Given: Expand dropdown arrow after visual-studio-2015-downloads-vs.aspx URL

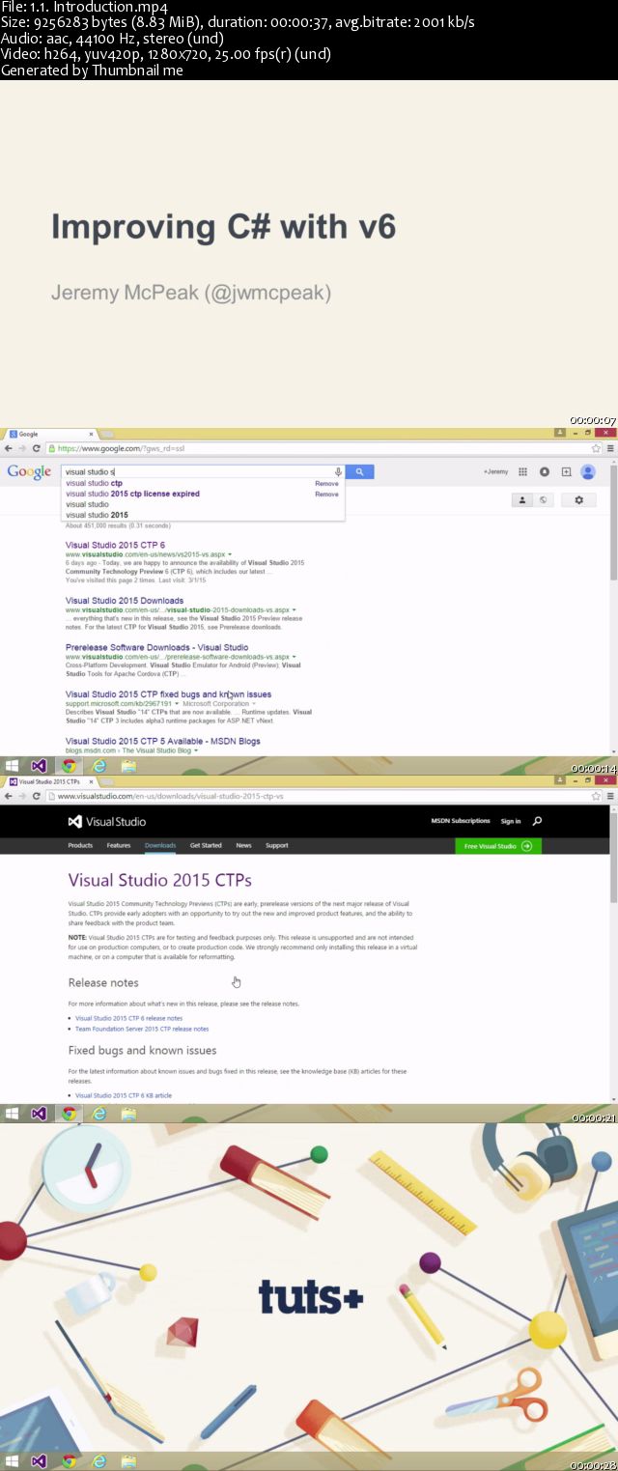Looking at the screenshot, I should [x=293, y=610].
